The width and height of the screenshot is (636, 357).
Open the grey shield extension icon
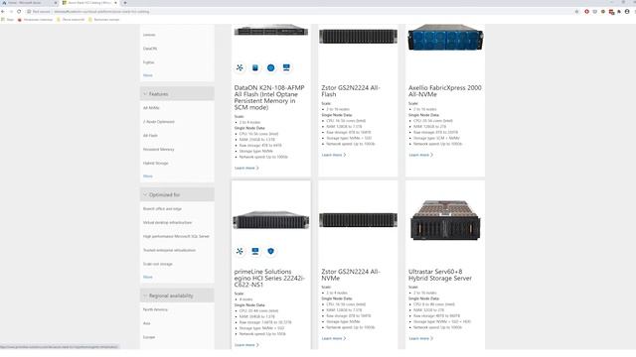595,12
